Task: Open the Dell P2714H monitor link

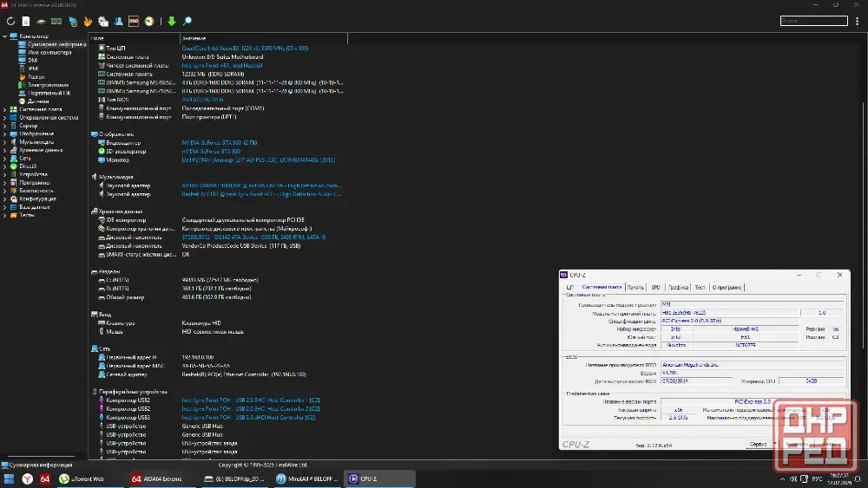Action: (258, 159)
